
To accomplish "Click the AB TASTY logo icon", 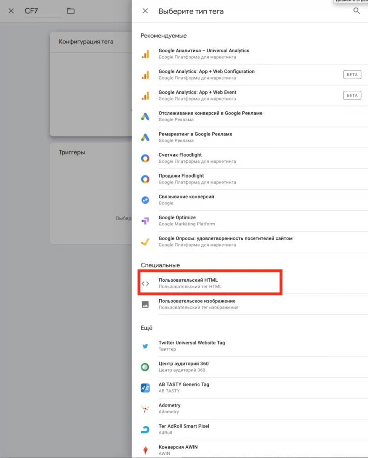I will [x=145, y=388].
